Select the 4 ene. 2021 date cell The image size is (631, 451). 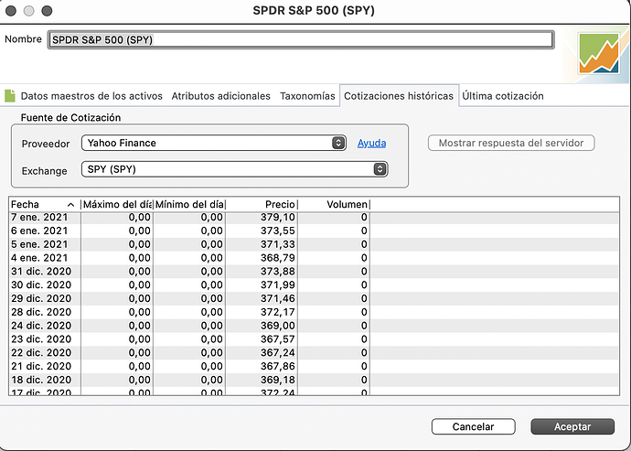point(39,258)
